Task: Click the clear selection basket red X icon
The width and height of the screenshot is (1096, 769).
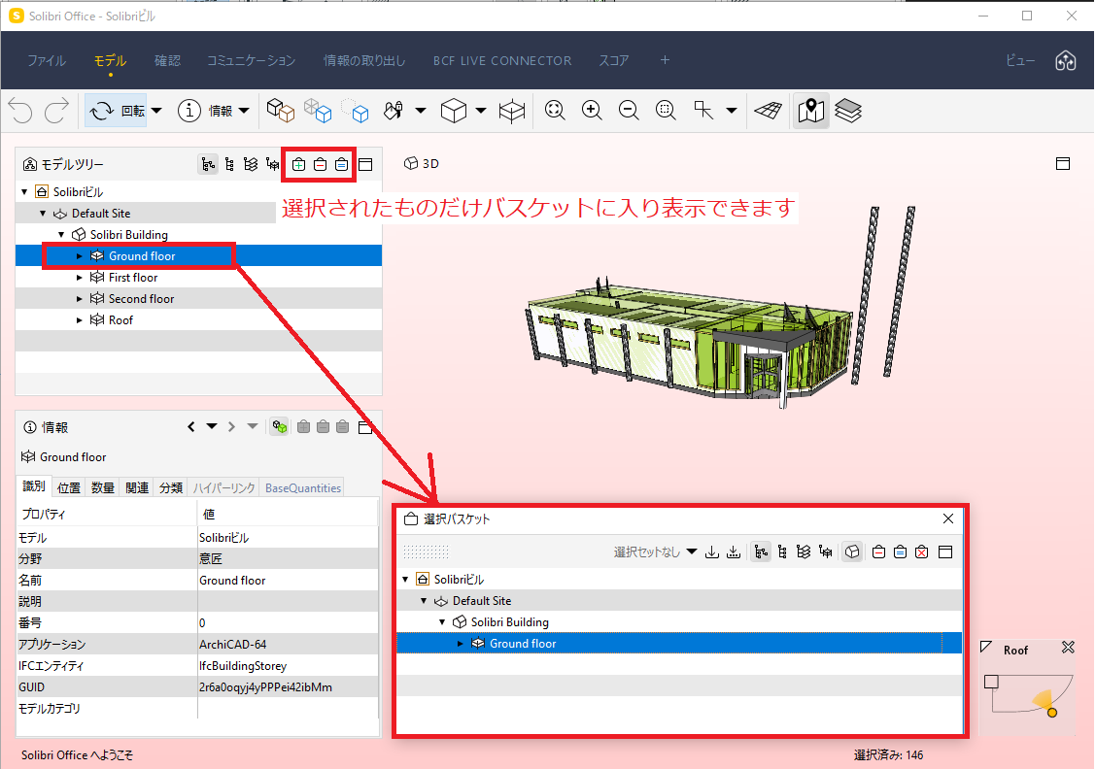Action: [x=922, y=552]
